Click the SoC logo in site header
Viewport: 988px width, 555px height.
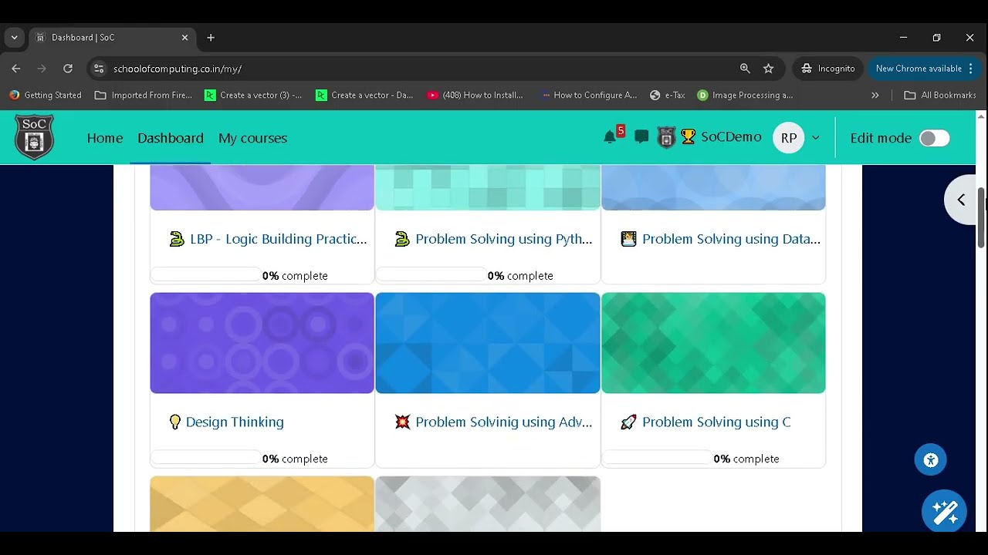(x=35, y=136)
